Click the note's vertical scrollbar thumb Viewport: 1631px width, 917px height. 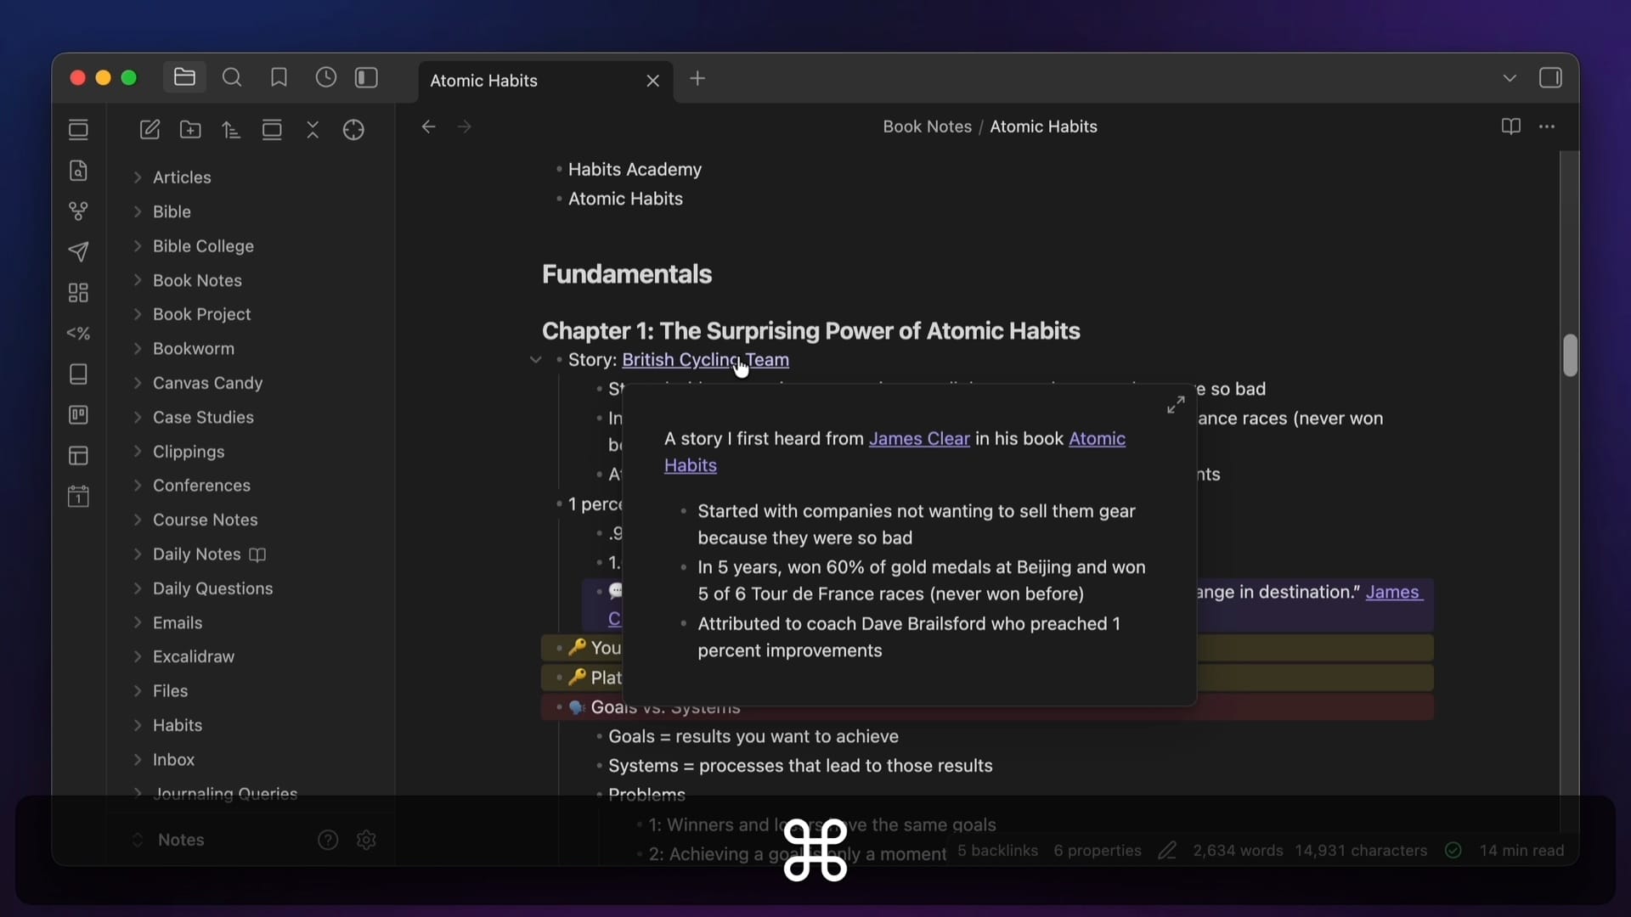click(x=1570, y=355)
